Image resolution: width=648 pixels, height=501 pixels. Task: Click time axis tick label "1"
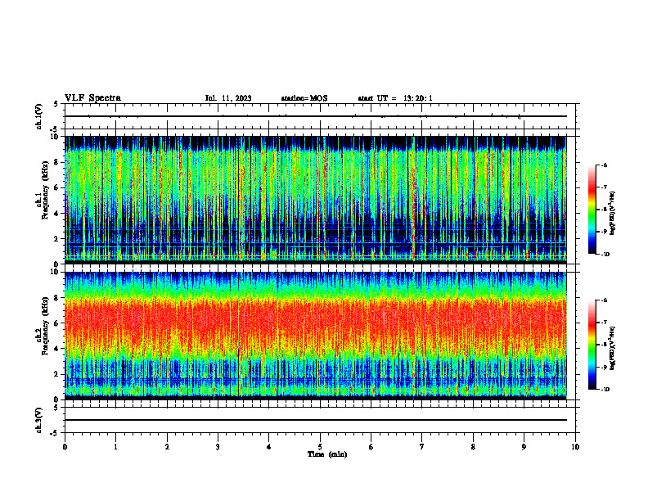[x=115, y=447]
